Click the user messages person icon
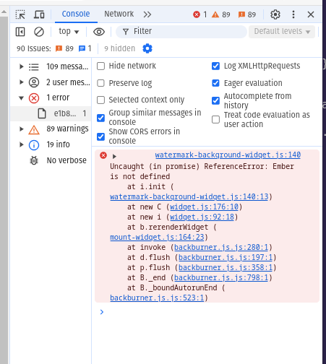 (34, 82)
